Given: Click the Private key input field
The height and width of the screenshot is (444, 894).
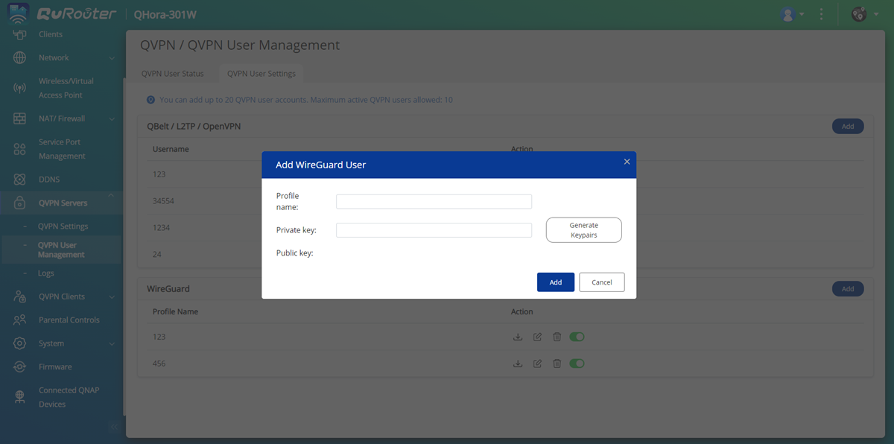Looking at the screenshot, I should 434,230.
